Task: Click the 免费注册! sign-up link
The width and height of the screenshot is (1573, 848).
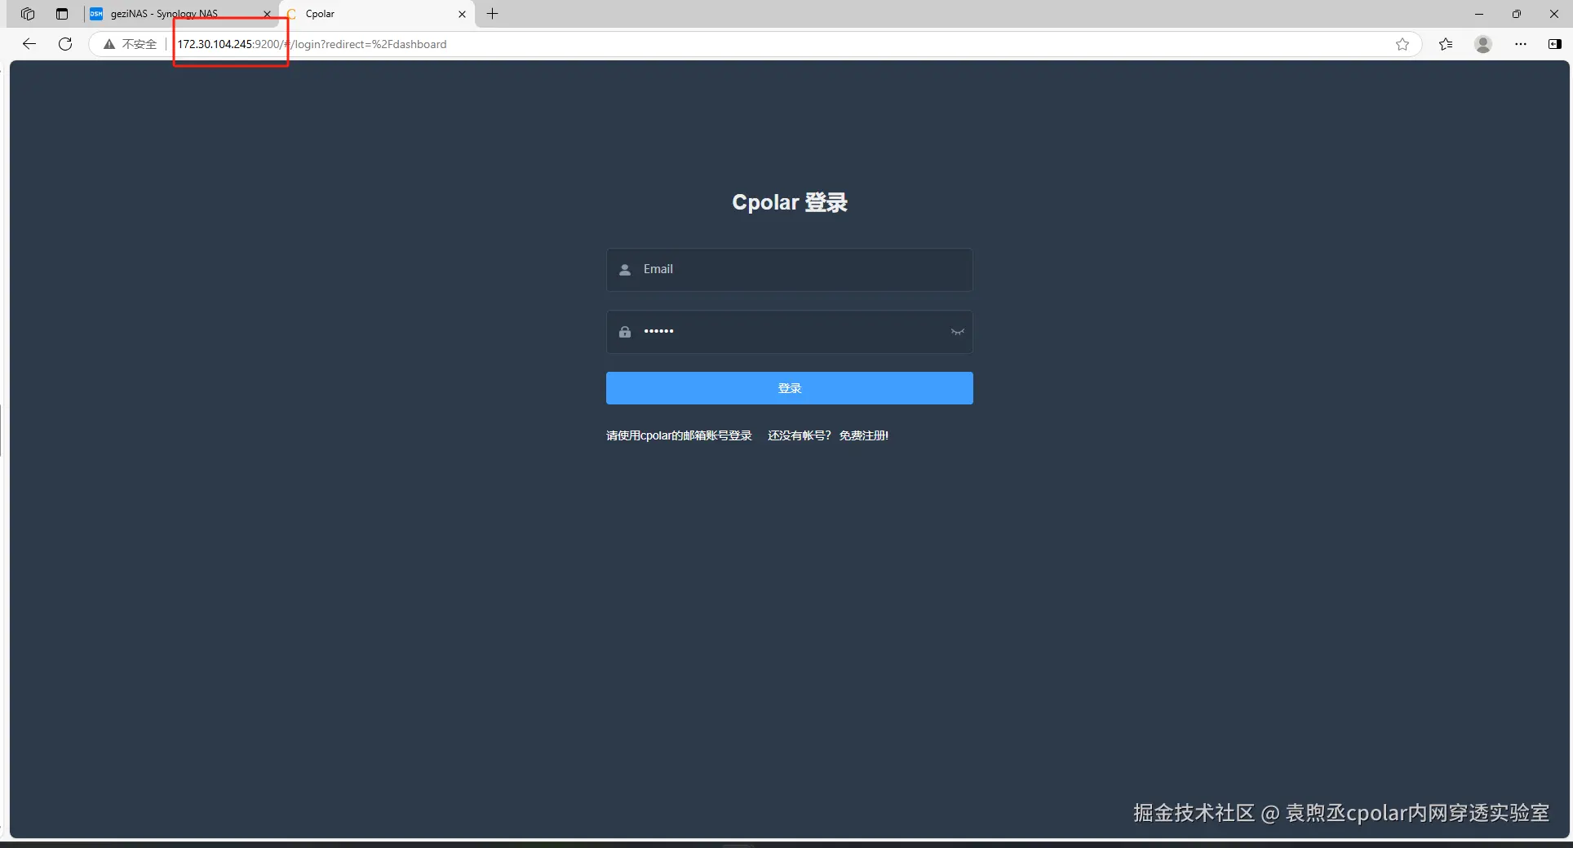Action: (864, 435)
